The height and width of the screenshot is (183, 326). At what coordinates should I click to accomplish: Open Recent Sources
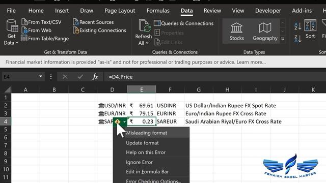pyautogui.click(x=93, y=22)
